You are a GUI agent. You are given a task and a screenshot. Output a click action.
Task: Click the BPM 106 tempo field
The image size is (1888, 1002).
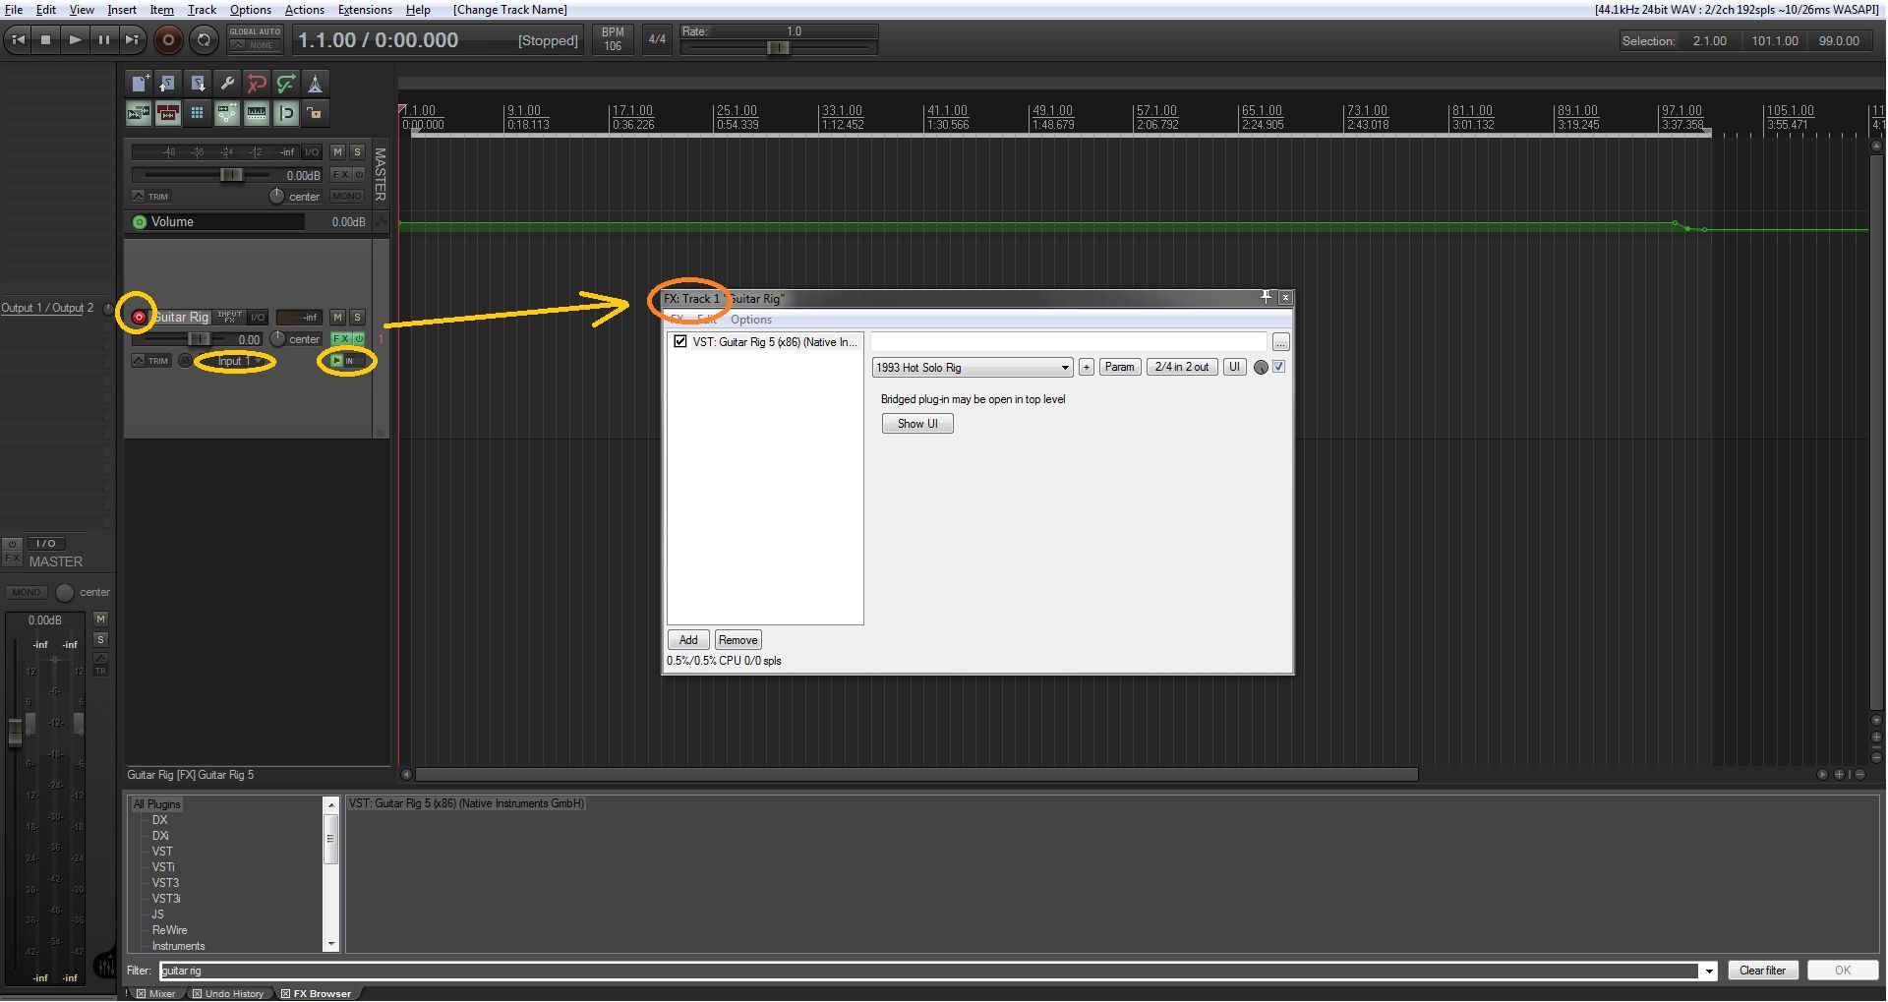pos(613,39)
